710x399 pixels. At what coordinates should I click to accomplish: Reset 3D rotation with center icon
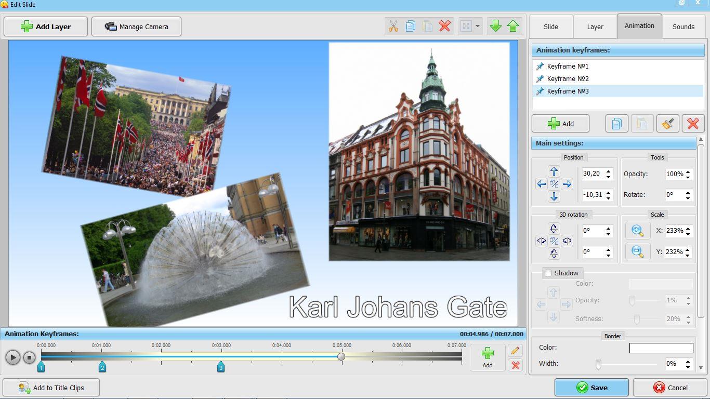[554, 241]
